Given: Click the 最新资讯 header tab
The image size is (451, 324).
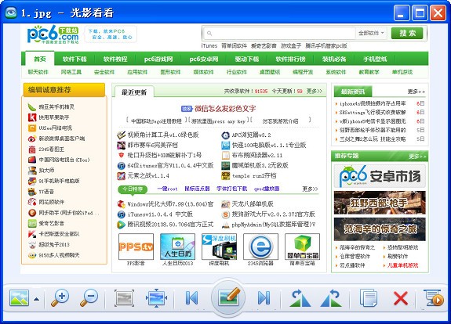Looking at the screenshot, I should 353,92.
